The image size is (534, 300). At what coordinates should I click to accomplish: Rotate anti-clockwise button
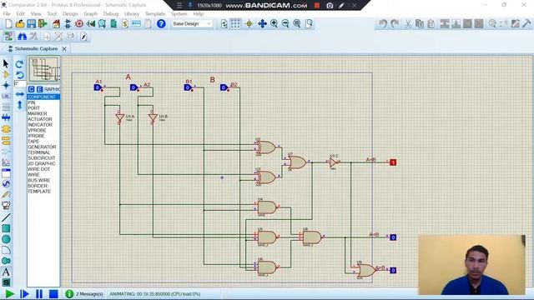pos(20,74)
